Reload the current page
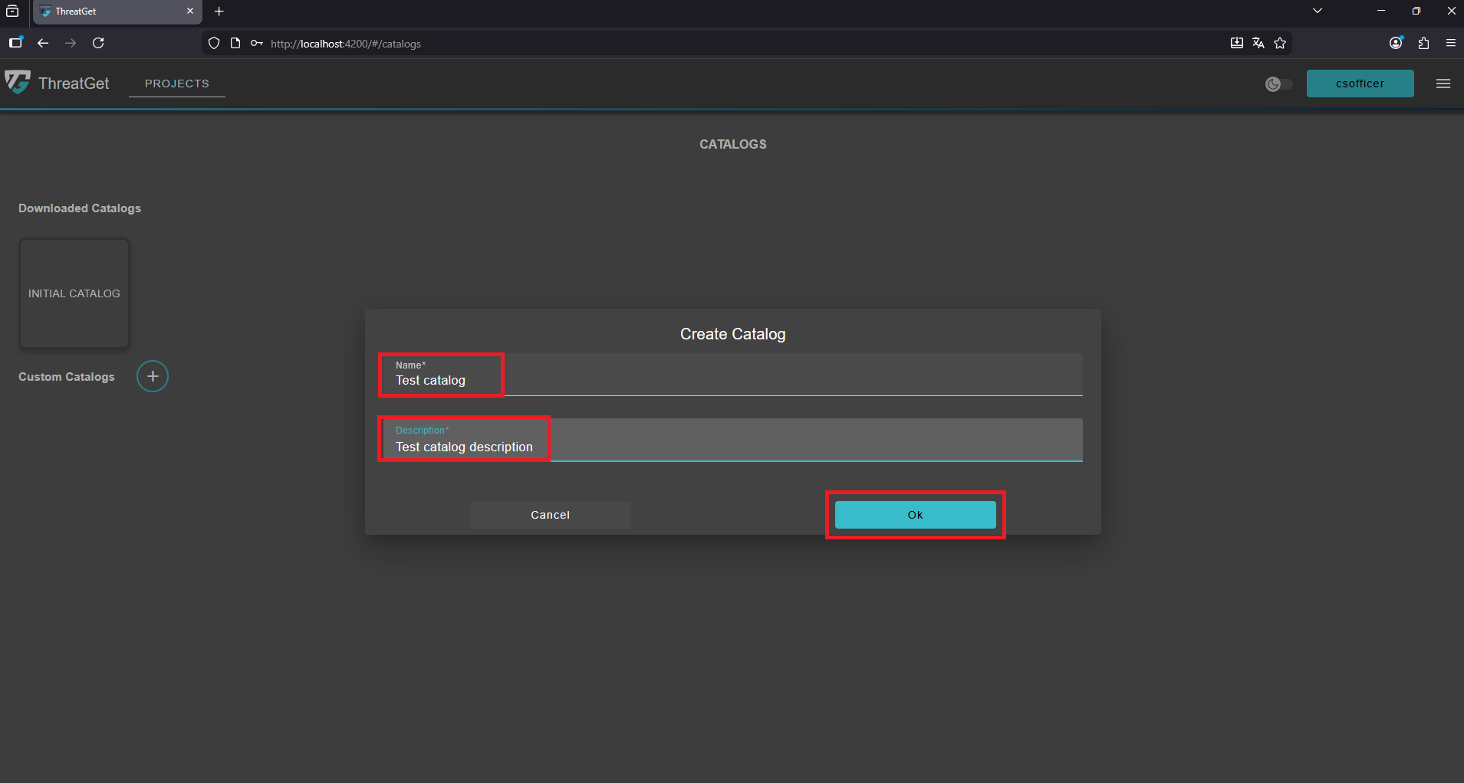Image resolution: width=1464 pixels, height=783 pixels. [98, 43]
